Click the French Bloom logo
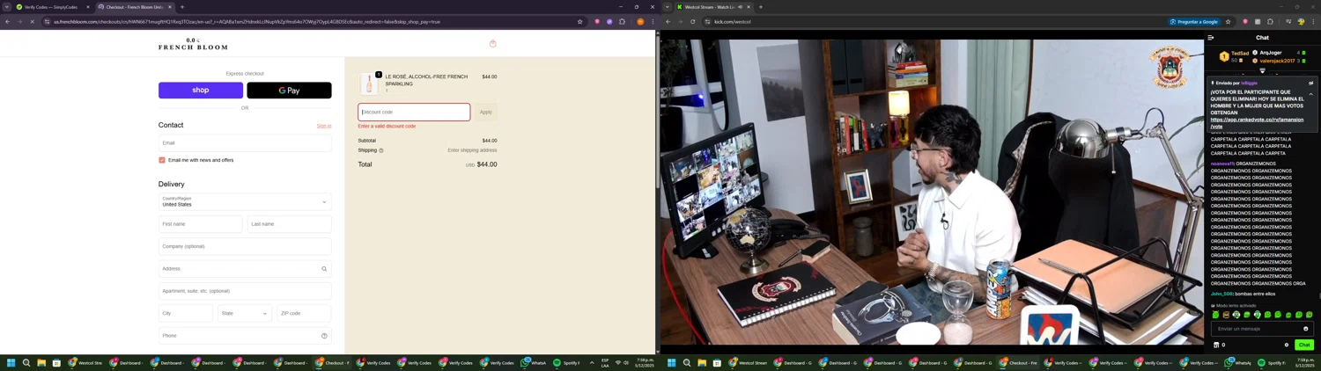Viewport: 1321px width, 371px height. point(193,44)
